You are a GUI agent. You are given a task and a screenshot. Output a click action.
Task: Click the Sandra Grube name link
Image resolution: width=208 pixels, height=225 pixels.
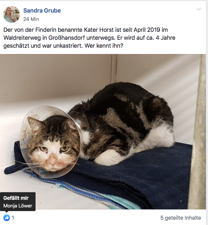[42, 11]
